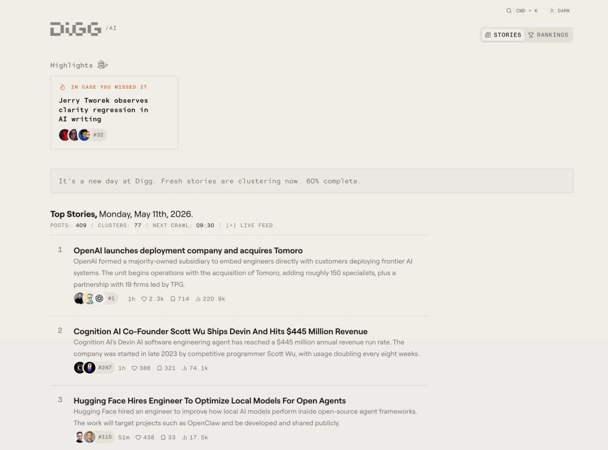
Task: Click the Rankings tab trophy icon
Action: click(x=531, y=35)
